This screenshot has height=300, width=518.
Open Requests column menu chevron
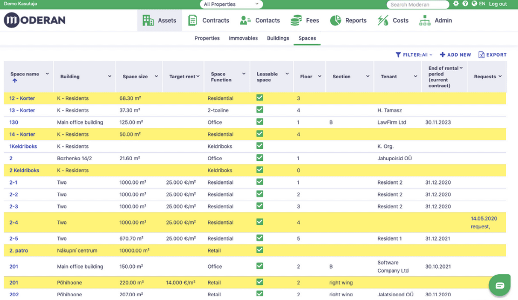(500, 76)
